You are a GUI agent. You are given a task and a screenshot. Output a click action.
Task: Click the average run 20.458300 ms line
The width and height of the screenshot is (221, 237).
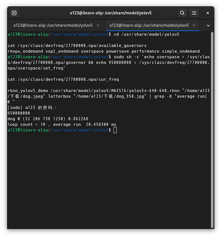62,125
